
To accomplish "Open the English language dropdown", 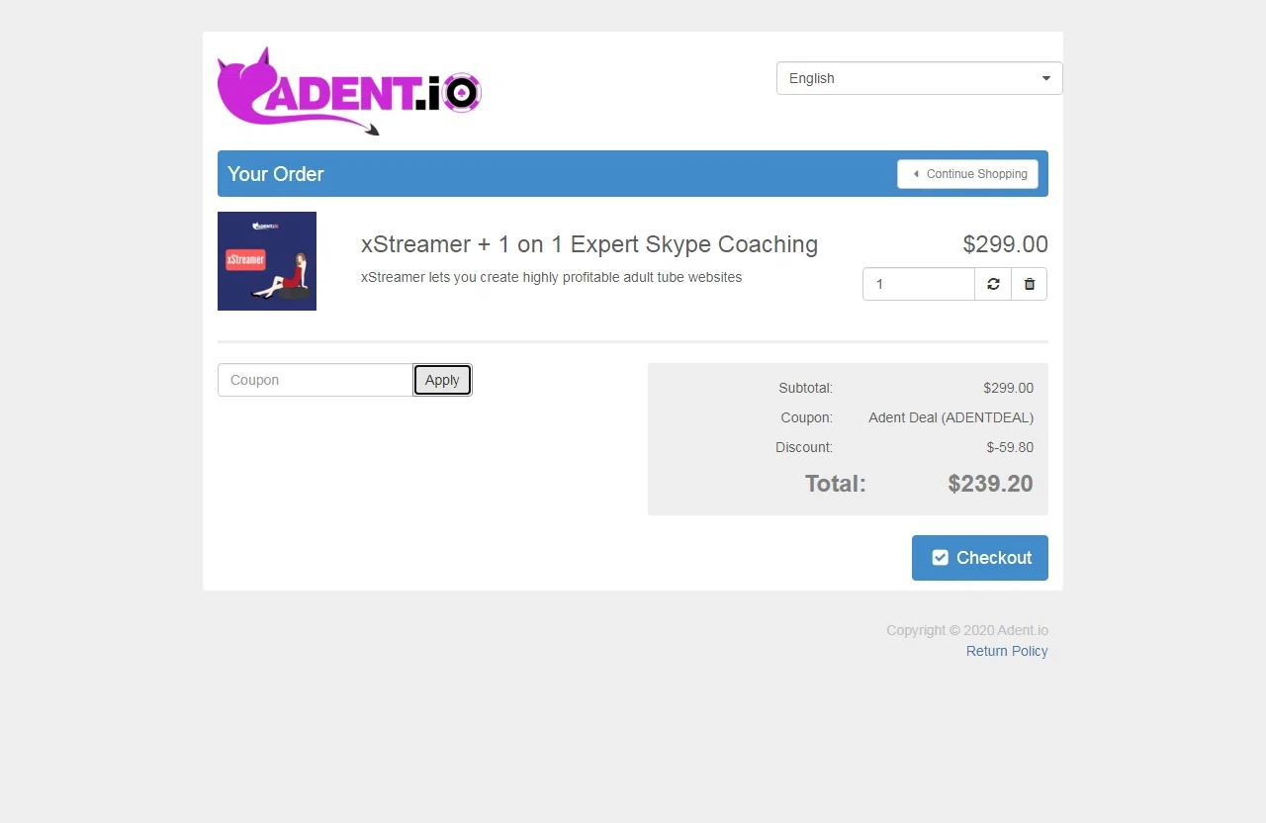I will 919,78.
